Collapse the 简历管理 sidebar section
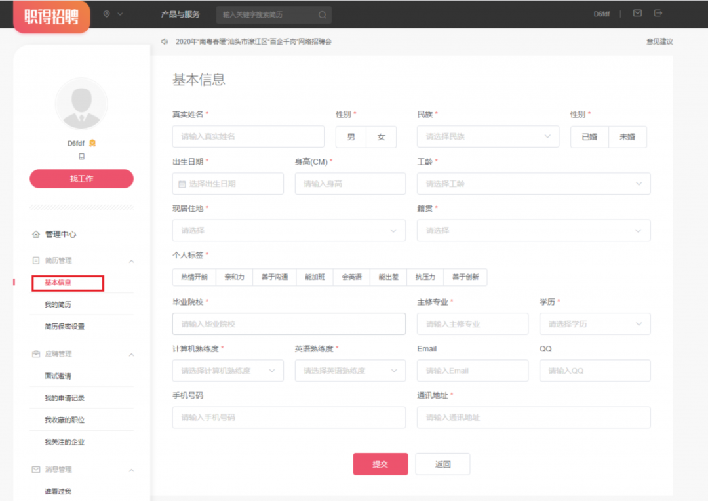The height and width of the screenshot is (501, 708). (x=131, y=261)
